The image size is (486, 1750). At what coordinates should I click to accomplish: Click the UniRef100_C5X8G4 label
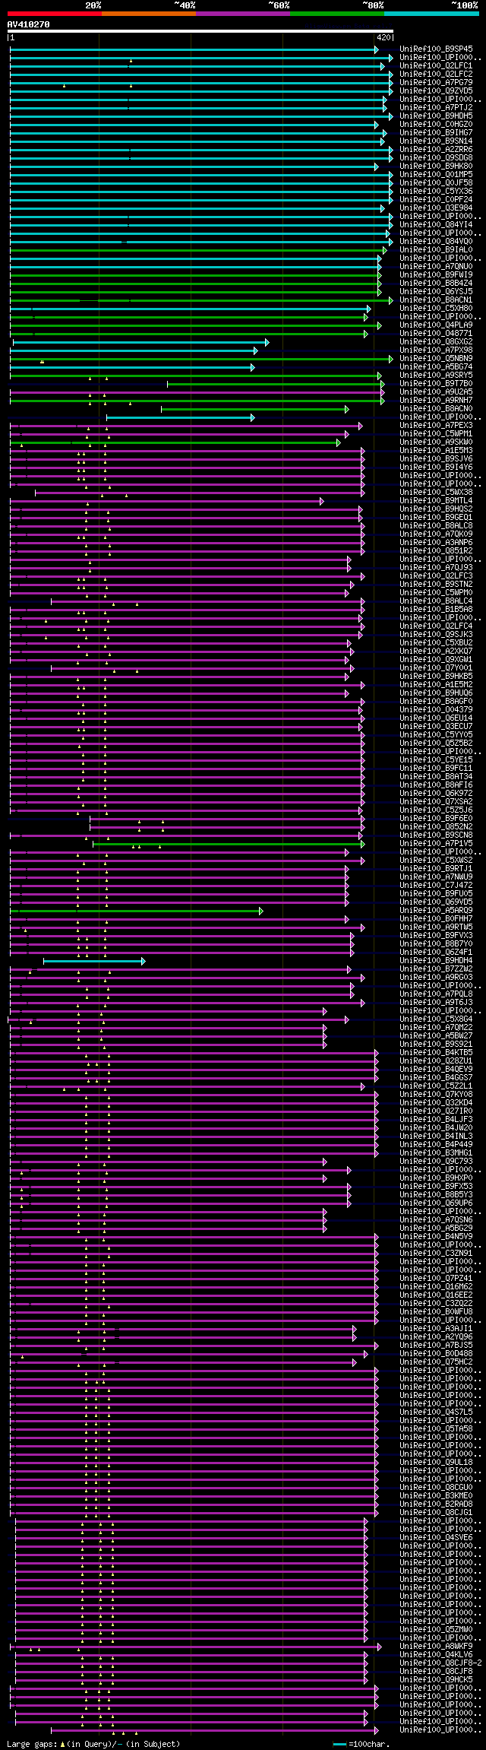437,1019
